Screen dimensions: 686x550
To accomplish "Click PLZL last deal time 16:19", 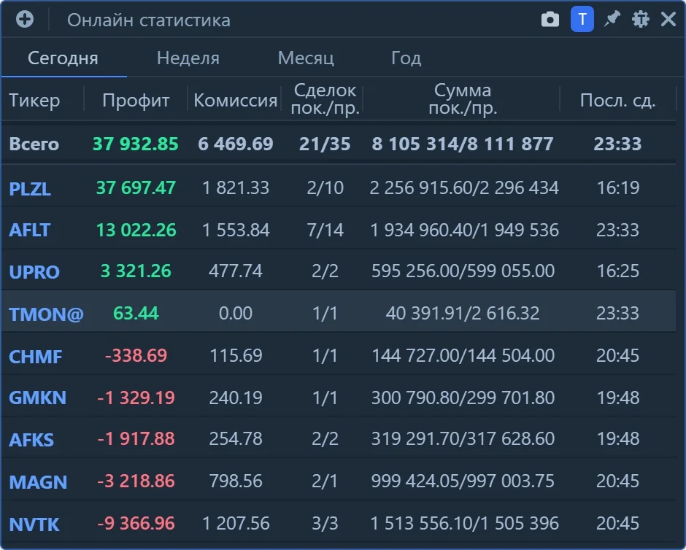I will 618,188.
